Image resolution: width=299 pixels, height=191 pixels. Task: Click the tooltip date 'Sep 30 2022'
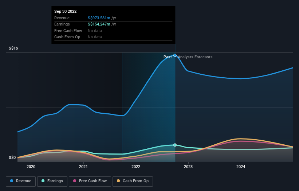click(66, 11)
